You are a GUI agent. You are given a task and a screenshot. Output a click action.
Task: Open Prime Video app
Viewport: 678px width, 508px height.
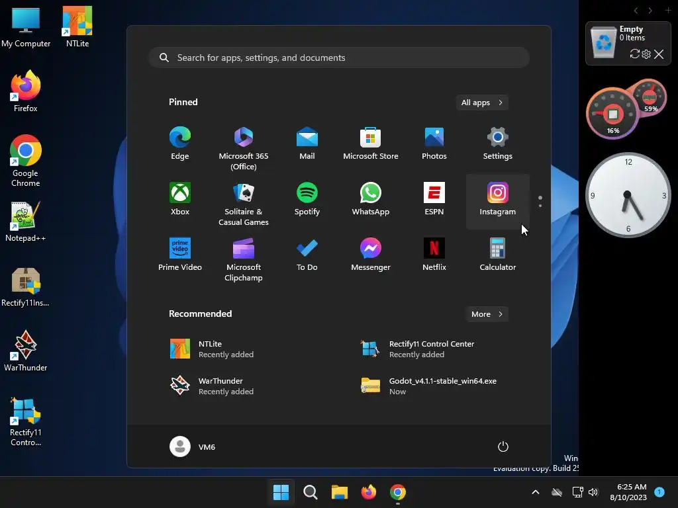[180, 255]
